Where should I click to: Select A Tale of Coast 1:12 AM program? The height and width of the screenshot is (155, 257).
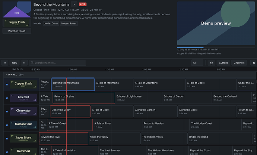(x=112, y=112)
